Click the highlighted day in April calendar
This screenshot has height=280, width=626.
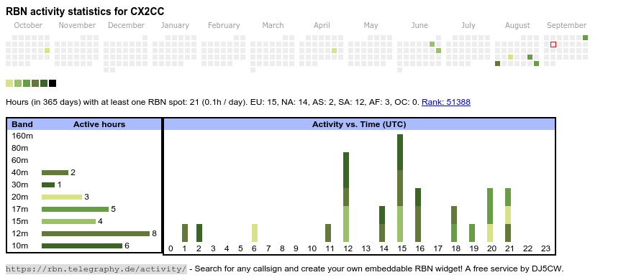[x=334, y=50]
